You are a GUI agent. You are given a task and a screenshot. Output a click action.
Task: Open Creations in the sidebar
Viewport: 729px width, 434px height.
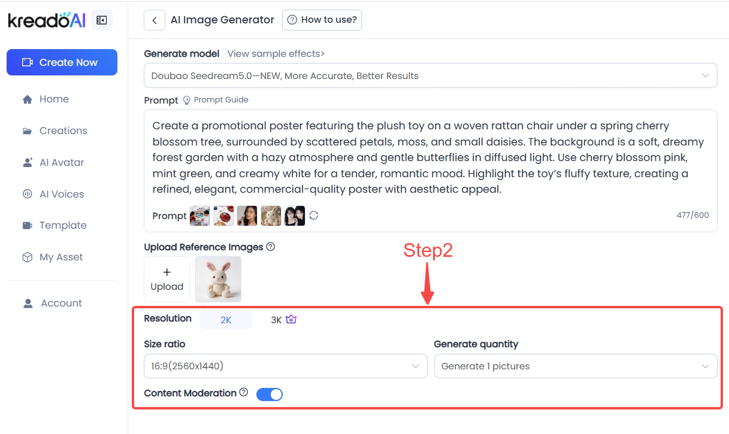[63, 130]
